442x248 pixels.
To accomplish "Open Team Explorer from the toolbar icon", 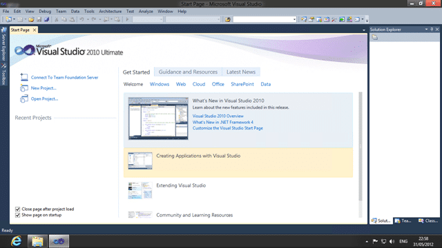I will (x=319, y=19).
